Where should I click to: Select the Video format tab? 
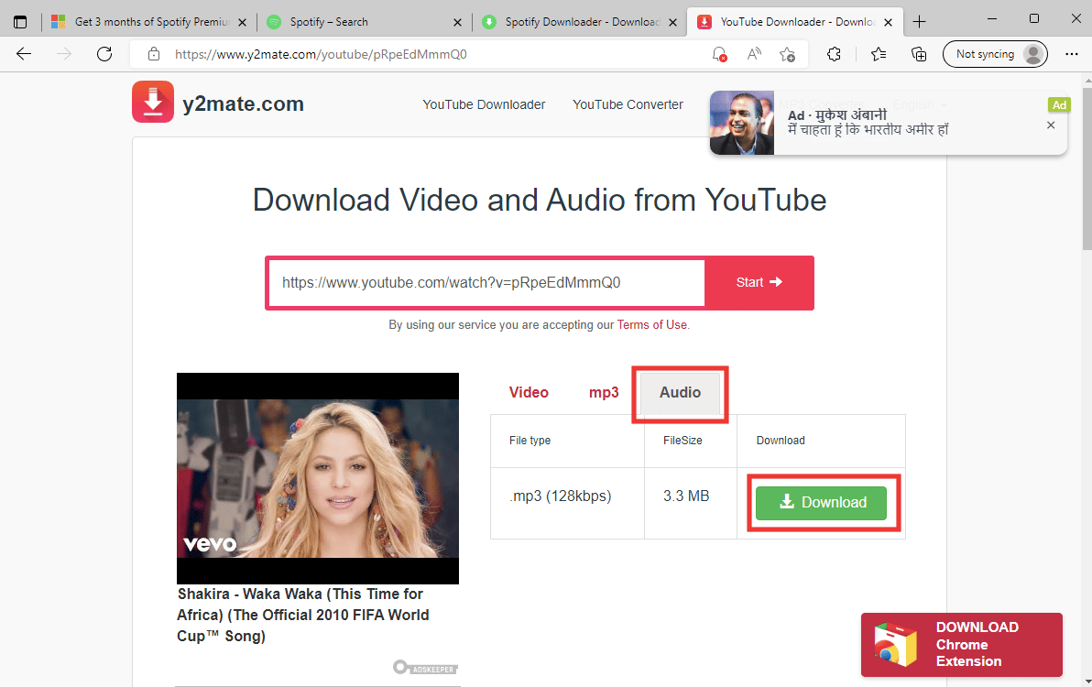(529, 393)
